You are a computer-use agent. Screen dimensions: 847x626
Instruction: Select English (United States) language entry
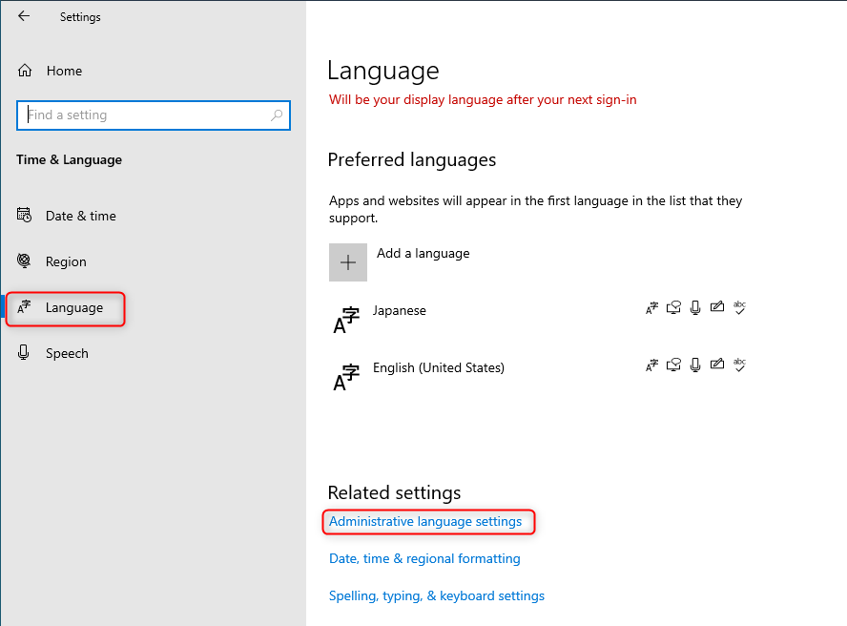[438, 368]
